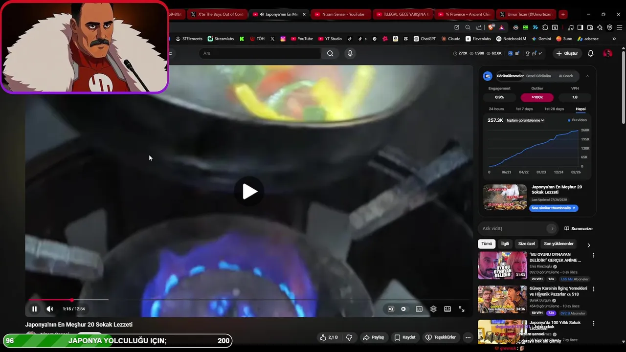Open the browser hamburger menu
Viewport: 626px width, 352px height.
tap(620, 27)
